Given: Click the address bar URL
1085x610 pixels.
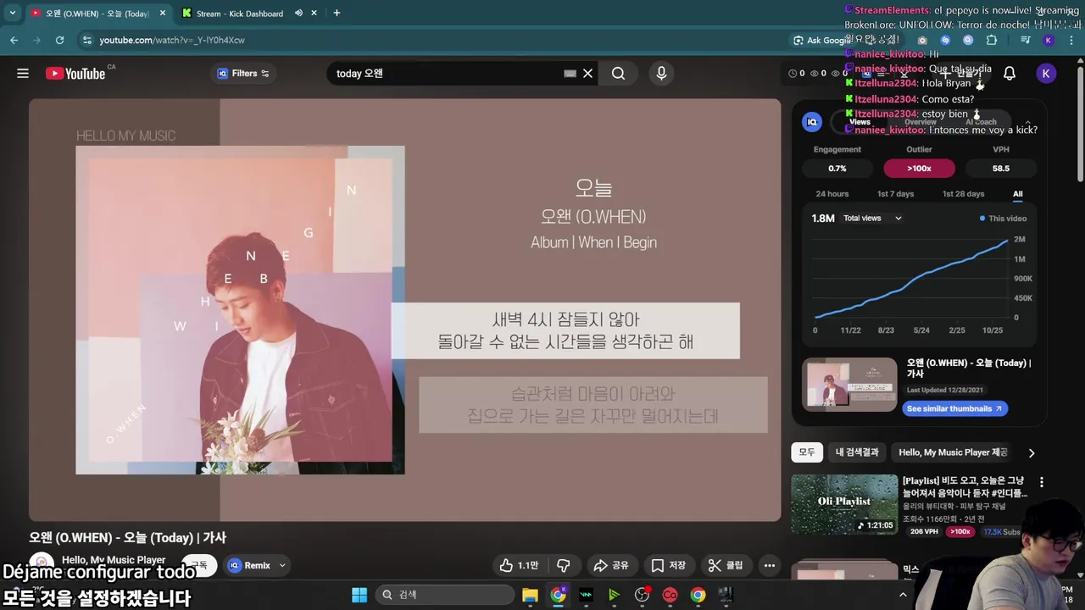Looking at the screenshot, I should tap(172, 40).
